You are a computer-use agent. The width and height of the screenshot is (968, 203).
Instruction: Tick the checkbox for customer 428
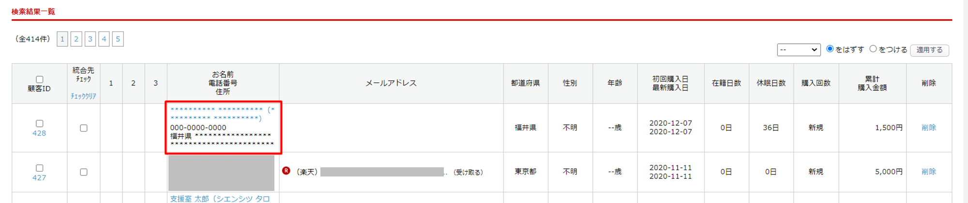point(40,123)
